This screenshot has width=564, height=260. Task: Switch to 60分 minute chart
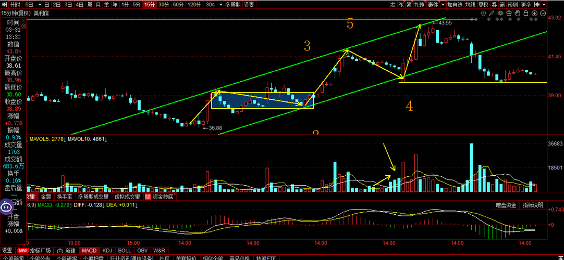(x=178, y=5)
